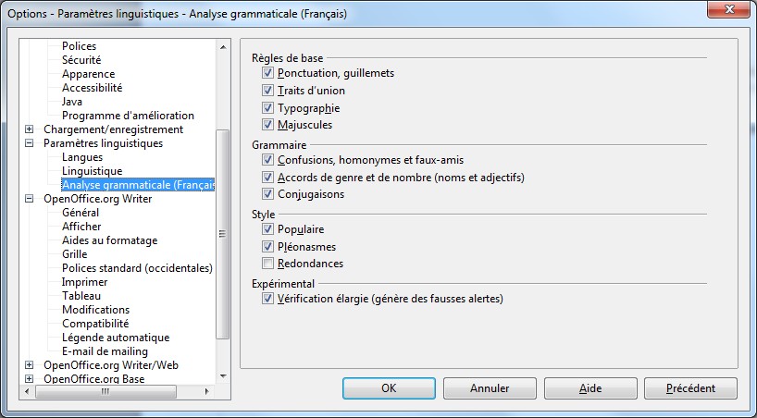Screen dimensions: 757x418
Task: Expand the OpenOffice.org Writer/Web node
Action: click(30, 365)
